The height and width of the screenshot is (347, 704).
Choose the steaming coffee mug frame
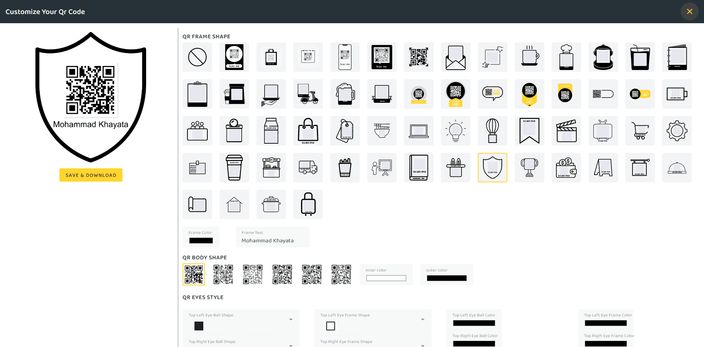[529, 57]
